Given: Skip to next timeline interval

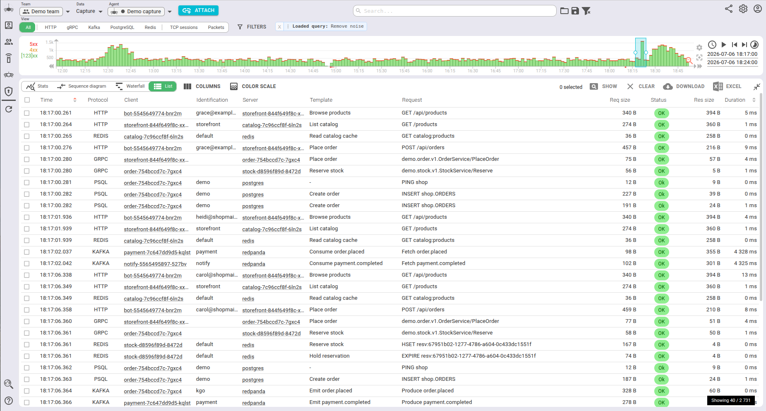Looking at the screenshot, I should click(x=744, y=45).
